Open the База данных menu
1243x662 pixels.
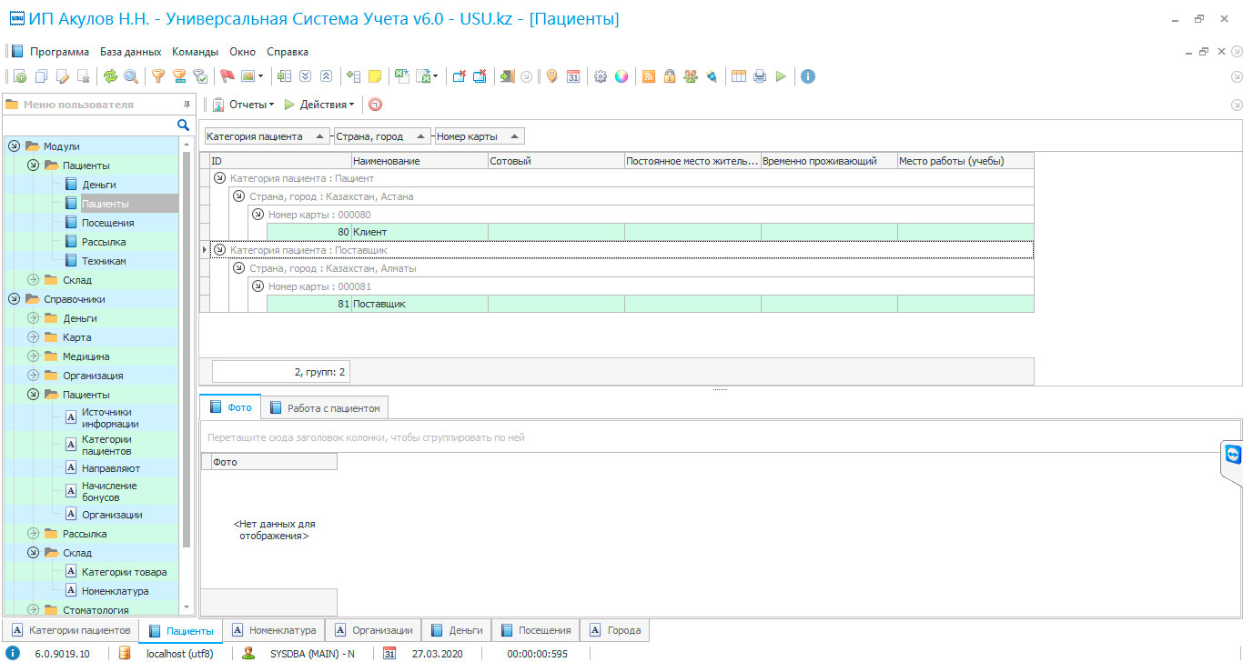[x=130, y=52]
